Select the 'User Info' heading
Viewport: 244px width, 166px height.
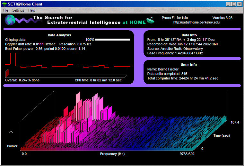(x=188, y=65)
